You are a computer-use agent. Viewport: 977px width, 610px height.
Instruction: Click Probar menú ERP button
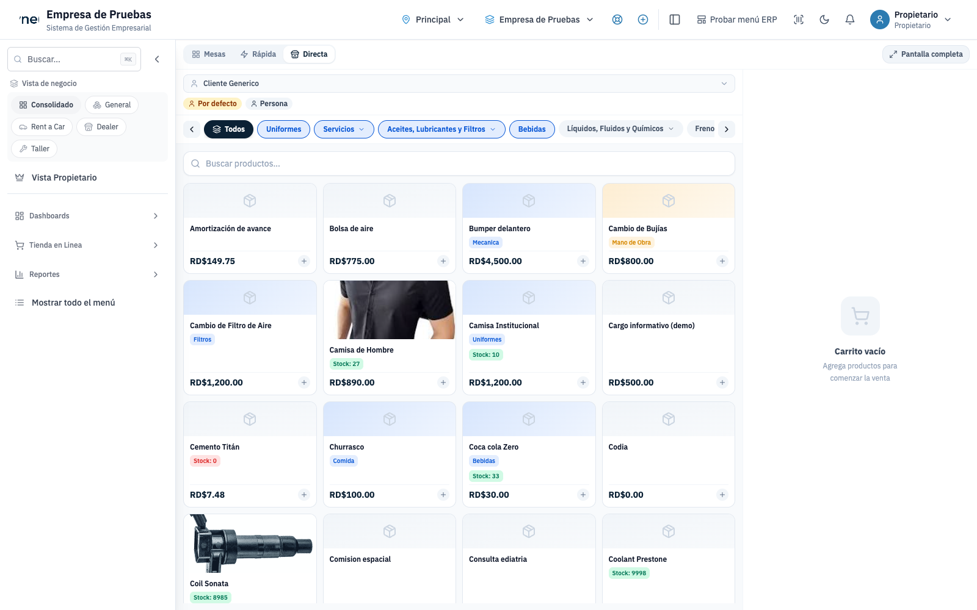pos(737,20)
